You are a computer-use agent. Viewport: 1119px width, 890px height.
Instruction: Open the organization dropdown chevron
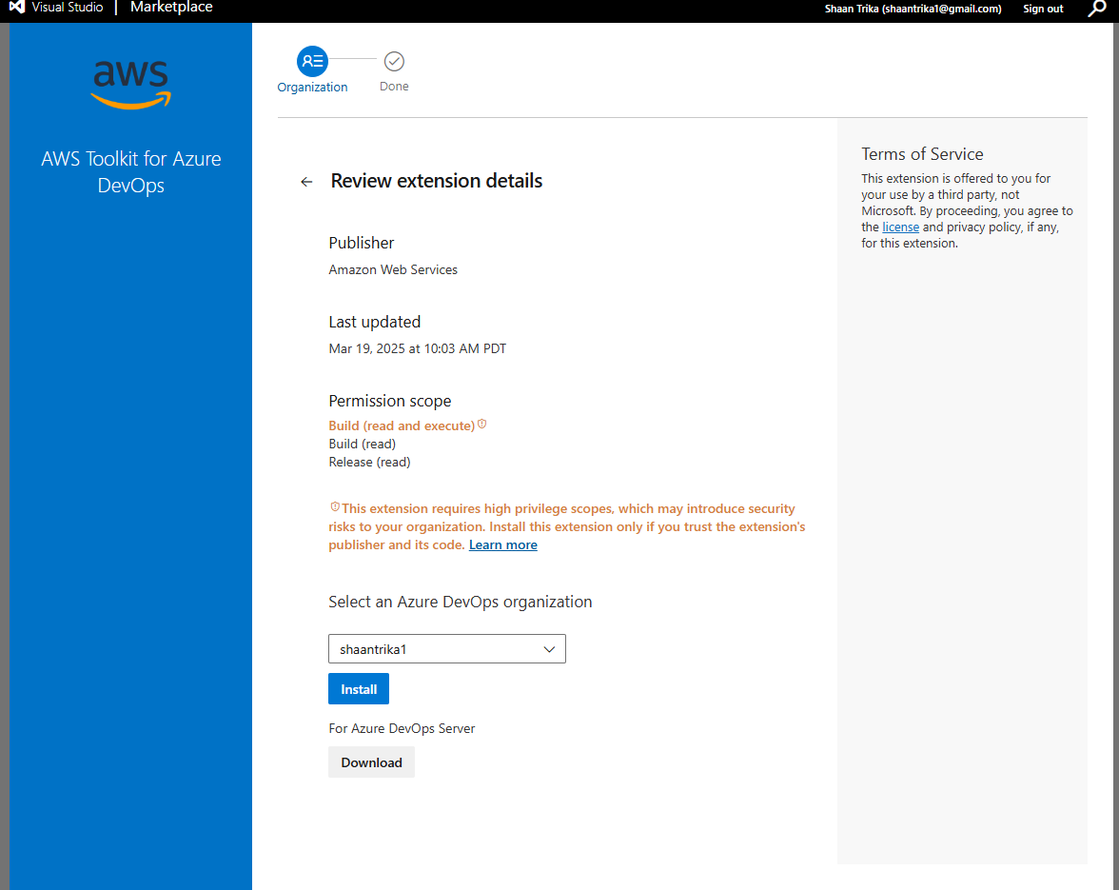[x=549, y=649]
